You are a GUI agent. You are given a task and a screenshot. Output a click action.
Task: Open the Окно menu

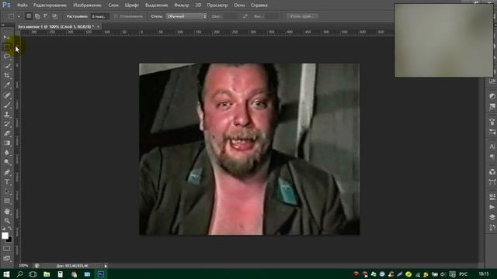[x=239, y=5]
